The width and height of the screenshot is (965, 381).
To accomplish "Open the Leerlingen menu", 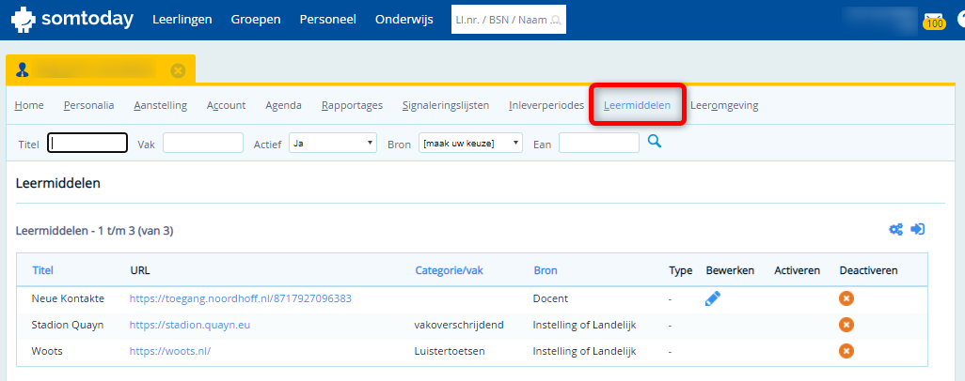I will (182, 20).
